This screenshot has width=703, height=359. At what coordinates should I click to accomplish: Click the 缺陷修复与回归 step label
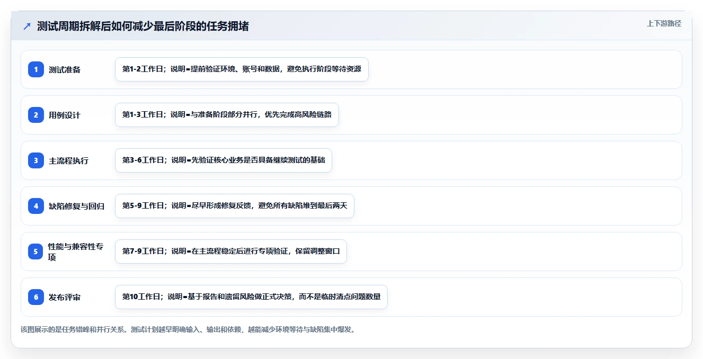[x=76, y=206]
